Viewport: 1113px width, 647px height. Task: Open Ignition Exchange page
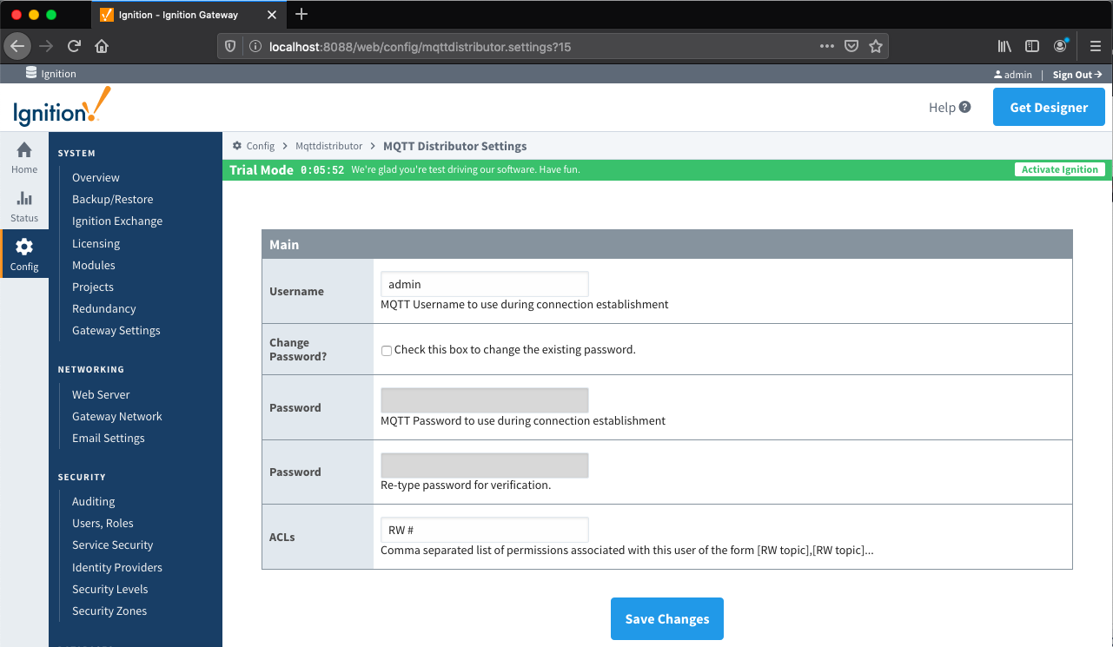[x=117, y=221]
